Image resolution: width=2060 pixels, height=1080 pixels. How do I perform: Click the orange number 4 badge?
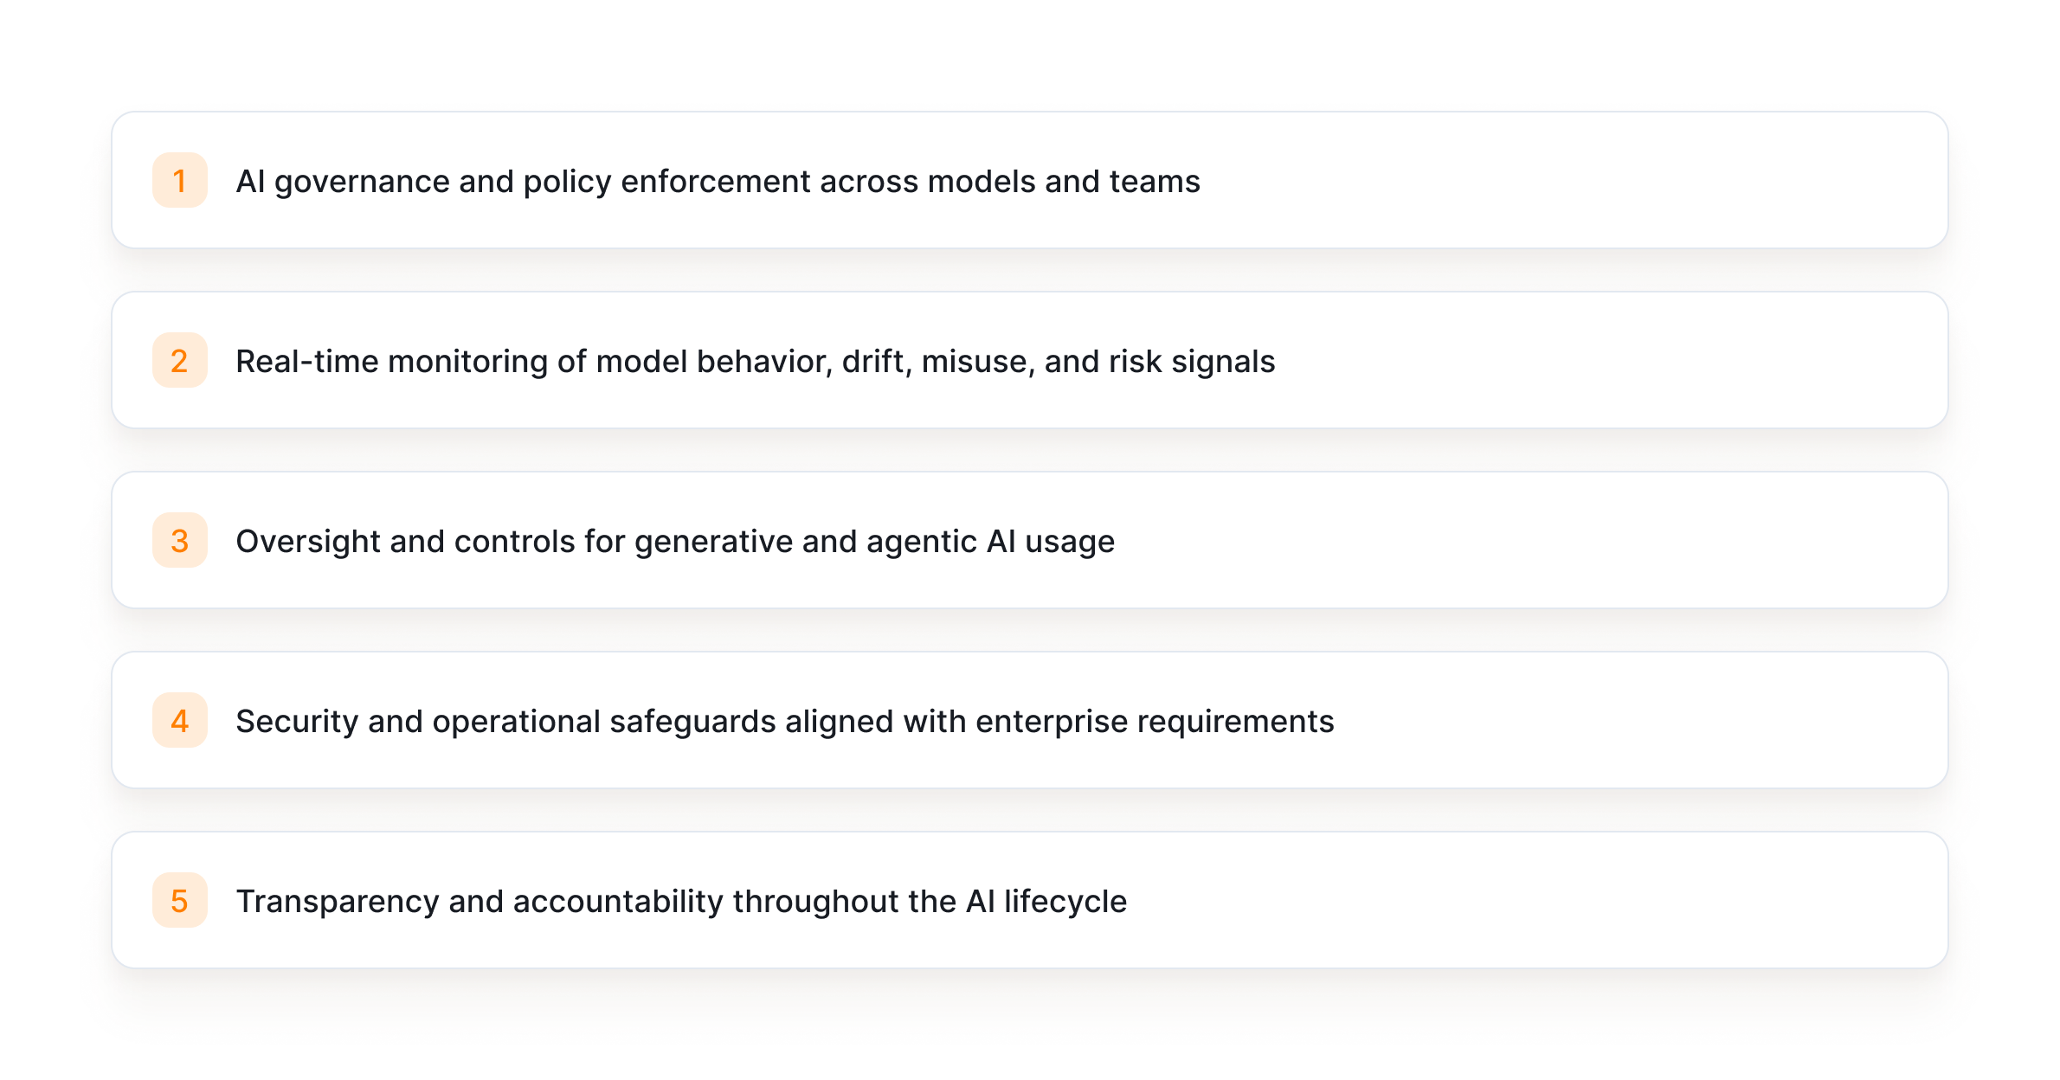click(x=179, y=721)
